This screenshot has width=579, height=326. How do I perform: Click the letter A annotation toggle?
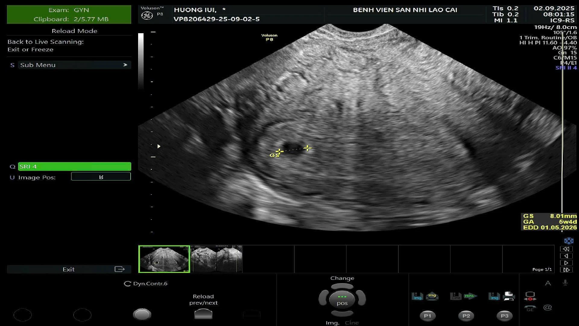(x=548, y=283)
